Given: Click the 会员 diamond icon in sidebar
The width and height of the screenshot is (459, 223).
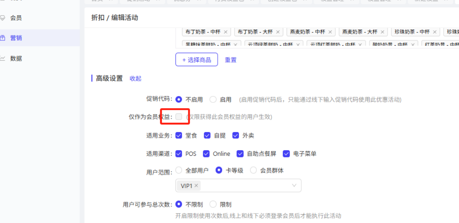Looking at the screenshot, I should tap(3, 18).
